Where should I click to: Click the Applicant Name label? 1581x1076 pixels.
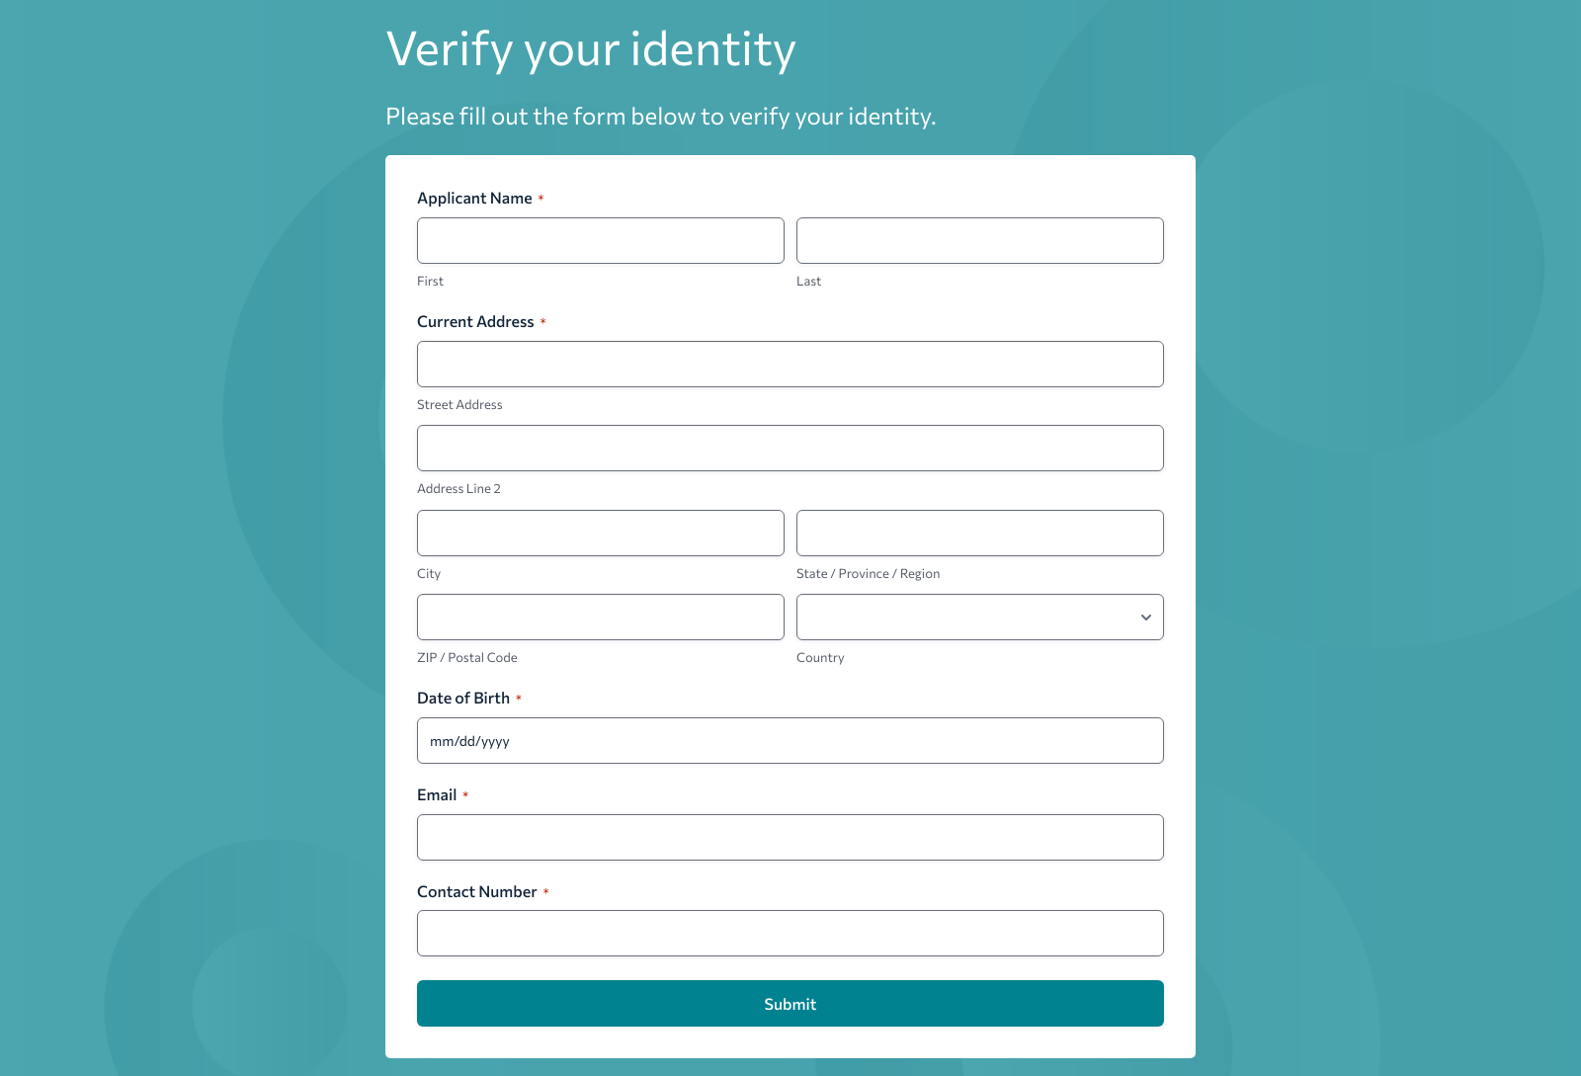click(x=475, y=198)
